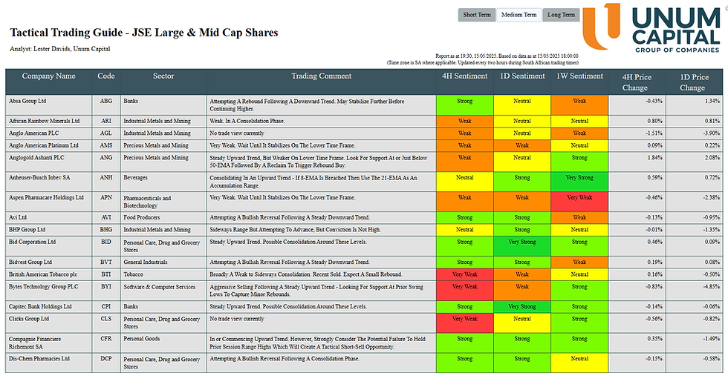Click Anglogold Ashanti's Strong 1W sentiment cell
The image size is (728, 373).
click(x=579, y=162)
